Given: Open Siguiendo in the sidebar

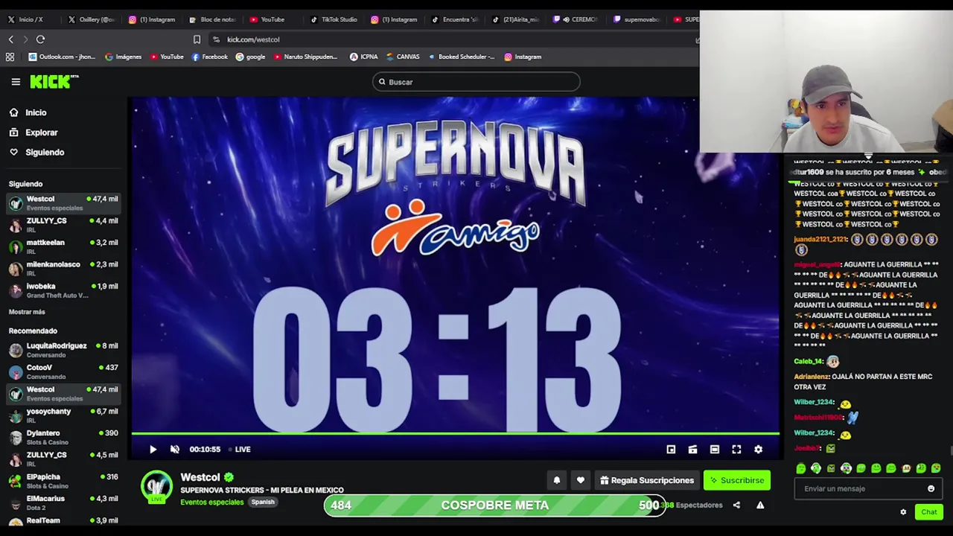Looking at the screenshot, I should pos(36,152).
